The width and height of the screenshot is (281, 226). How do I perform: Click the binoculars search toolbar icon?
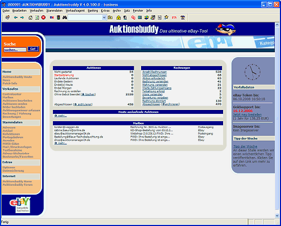pyautogui.click(x=65, y=17)
